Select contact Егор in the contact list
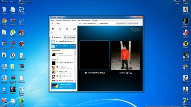The height and width of the screenshot is (107, 191). [63, 67]
